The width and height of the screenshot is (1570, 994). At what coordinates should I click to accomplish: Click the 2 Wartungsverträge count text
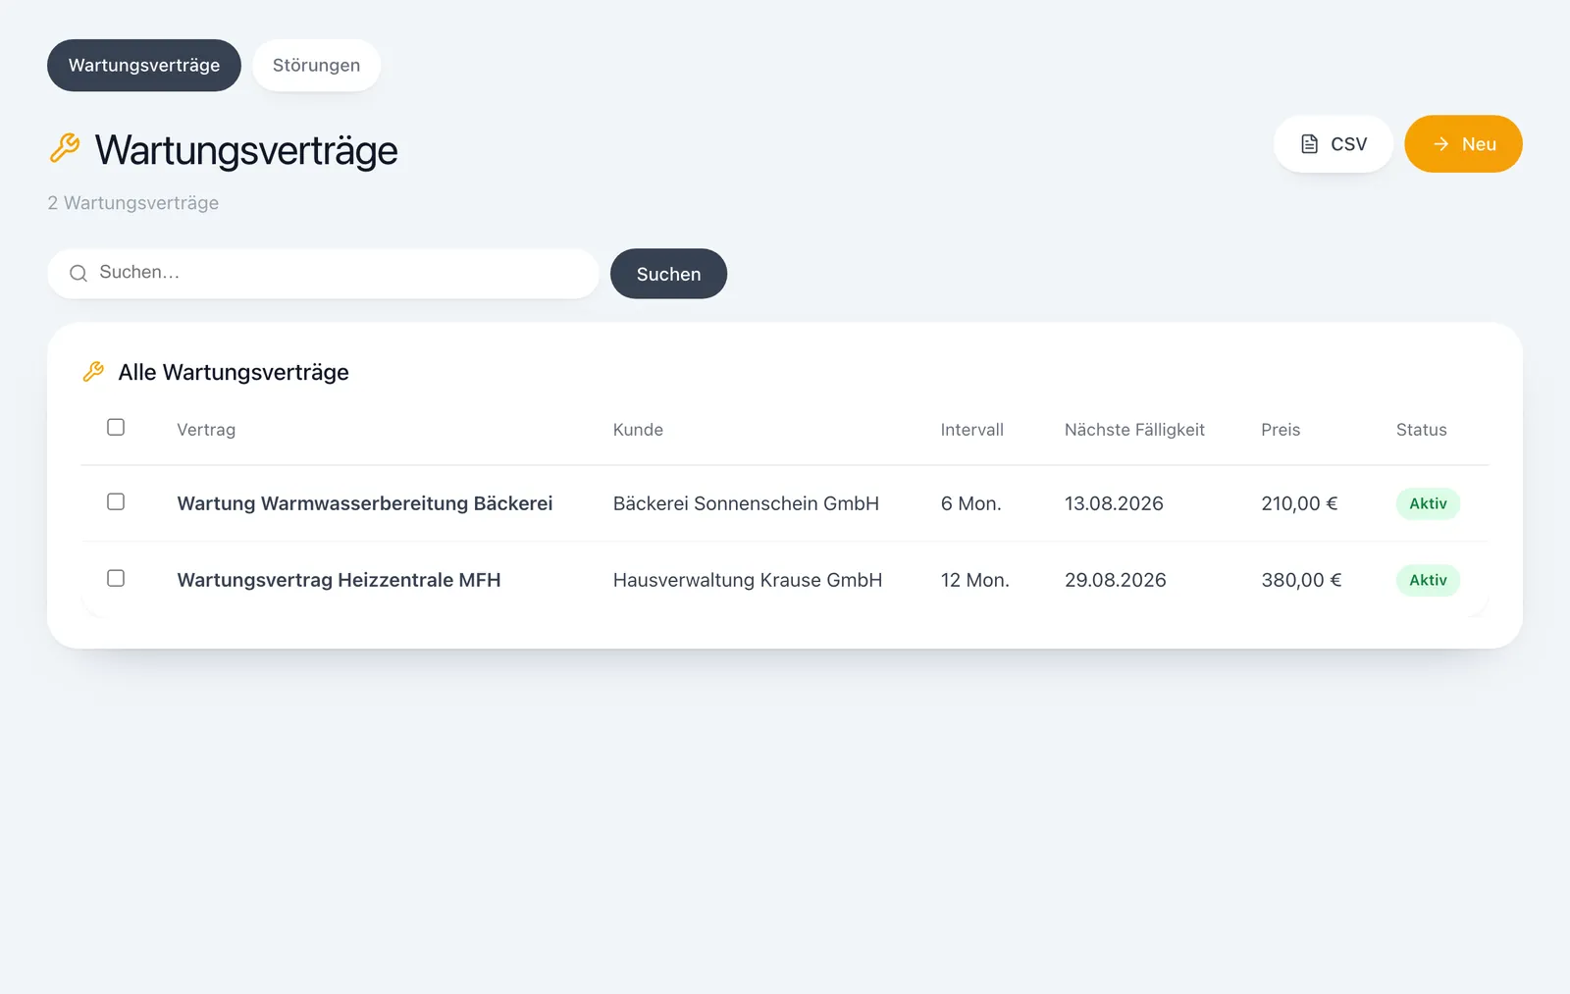click(133, 203)
